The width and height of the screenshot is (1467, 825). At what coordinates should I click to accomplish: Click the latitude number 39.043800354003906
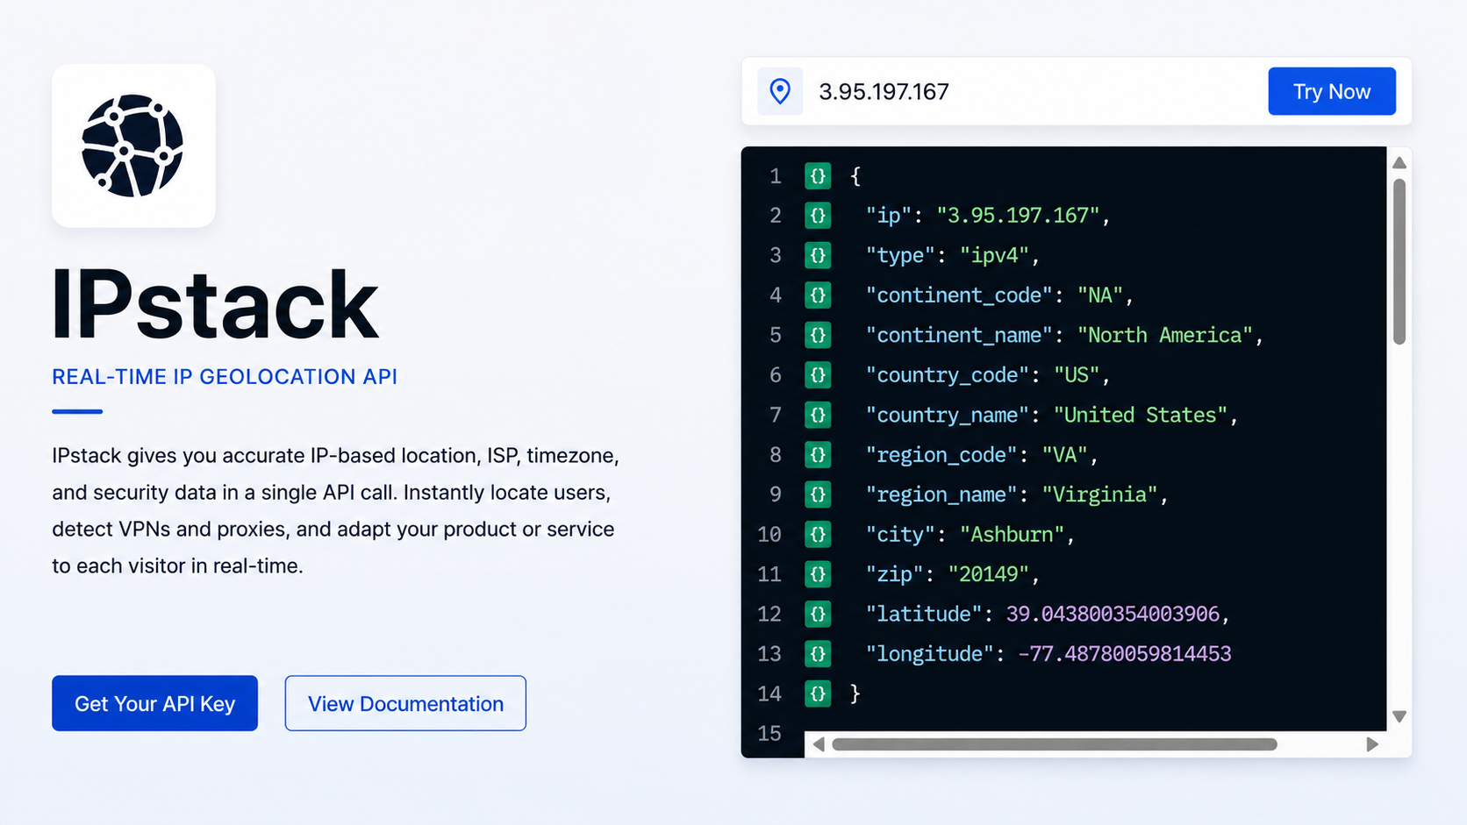(1113, 614)
